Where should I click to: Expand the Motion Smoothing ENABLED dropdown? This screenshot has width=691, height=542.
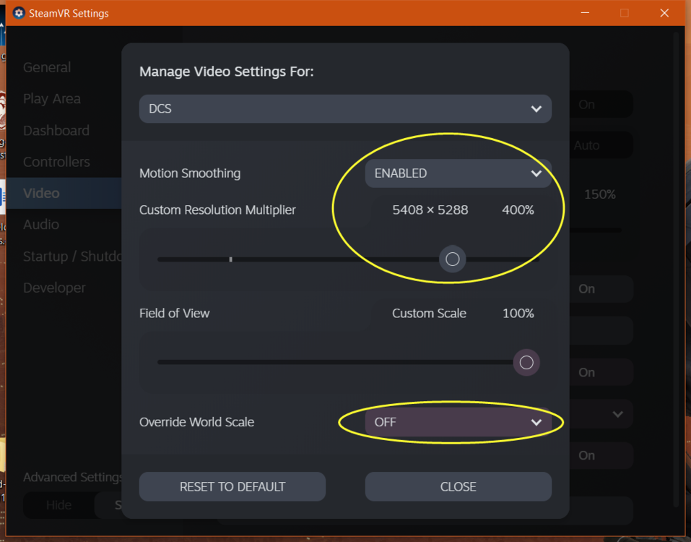458,173
